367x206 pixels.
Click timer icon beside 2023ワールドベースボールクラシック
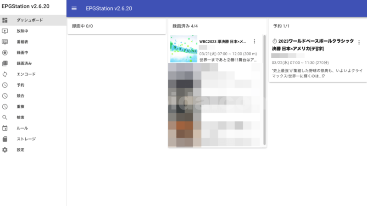coord(274,41)
